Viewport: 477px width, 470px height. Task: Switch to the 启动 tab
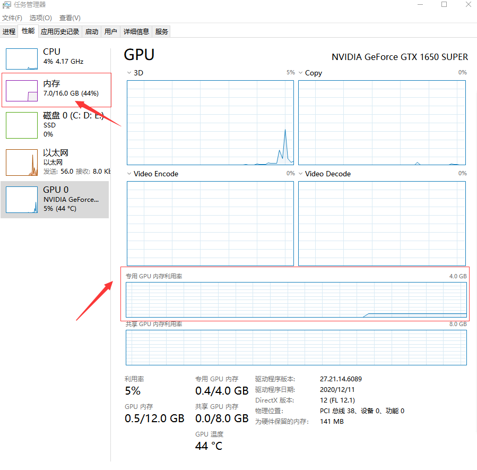pos(92,32)
